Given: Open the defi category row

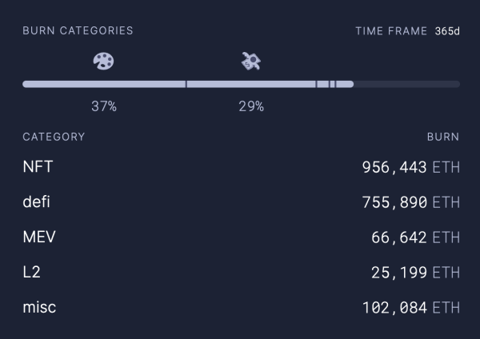Looking at the screenshot, I should point(36,202).
